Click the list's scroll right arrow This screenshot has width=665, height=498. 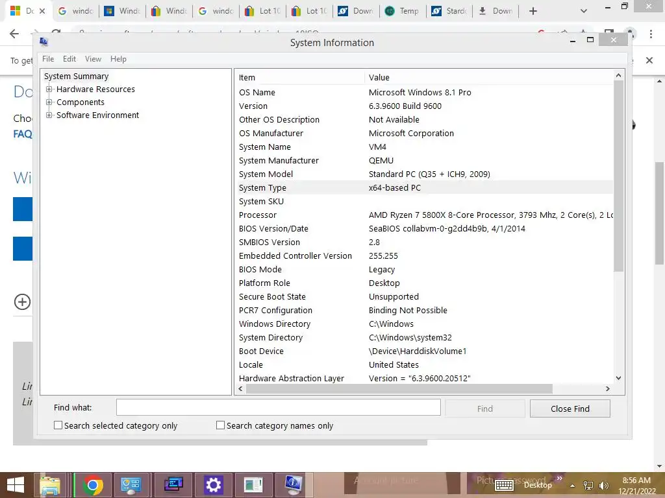[608, 388]
